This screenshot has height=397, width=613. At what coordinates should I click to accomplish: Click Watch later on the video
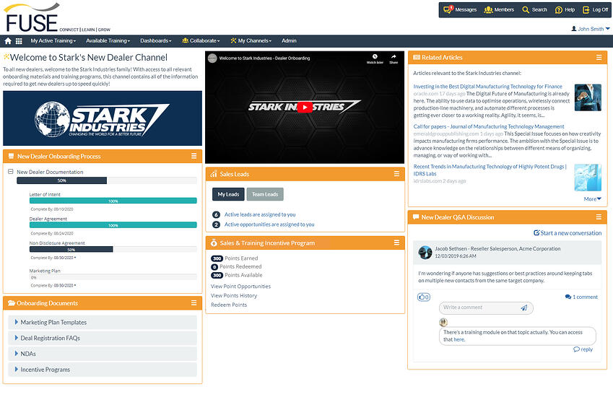(375, 58)
